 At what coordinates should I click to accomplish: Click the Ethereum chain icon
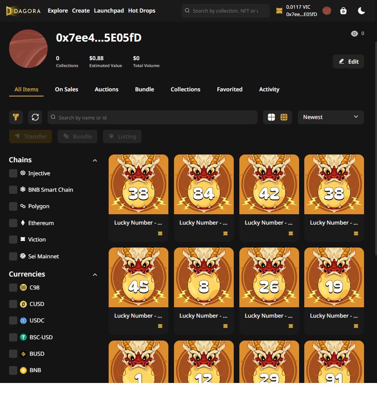23,223
